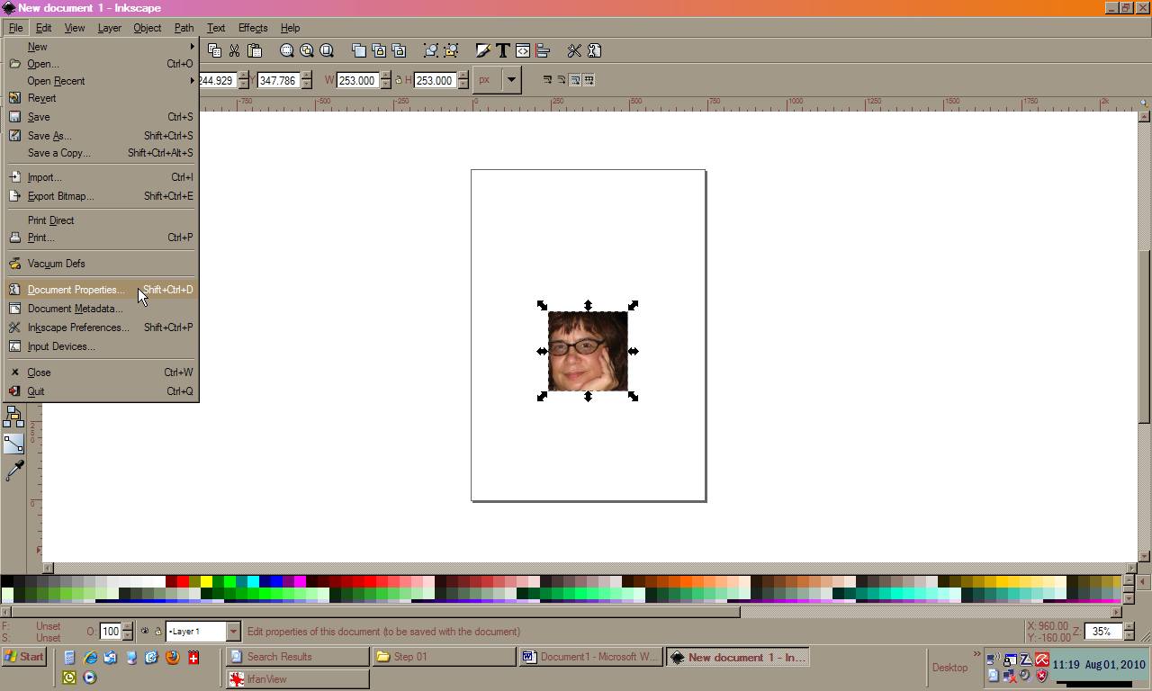Open the XML Editor icon
Screen dimensions: 1152x691
(523, 50)
